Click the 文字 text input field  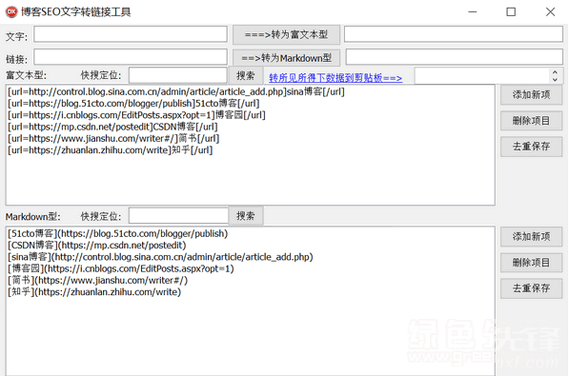(131, 34)
